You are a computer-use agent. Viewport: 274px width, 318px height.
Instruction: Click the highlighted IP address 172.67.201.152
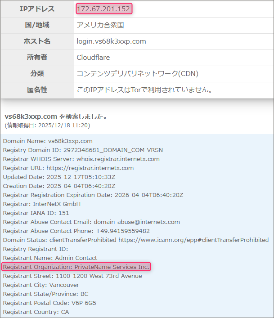click(104, 9)
